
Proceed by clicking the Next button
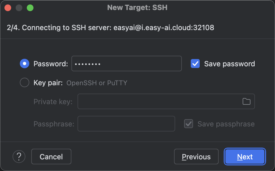coord(245,157)
